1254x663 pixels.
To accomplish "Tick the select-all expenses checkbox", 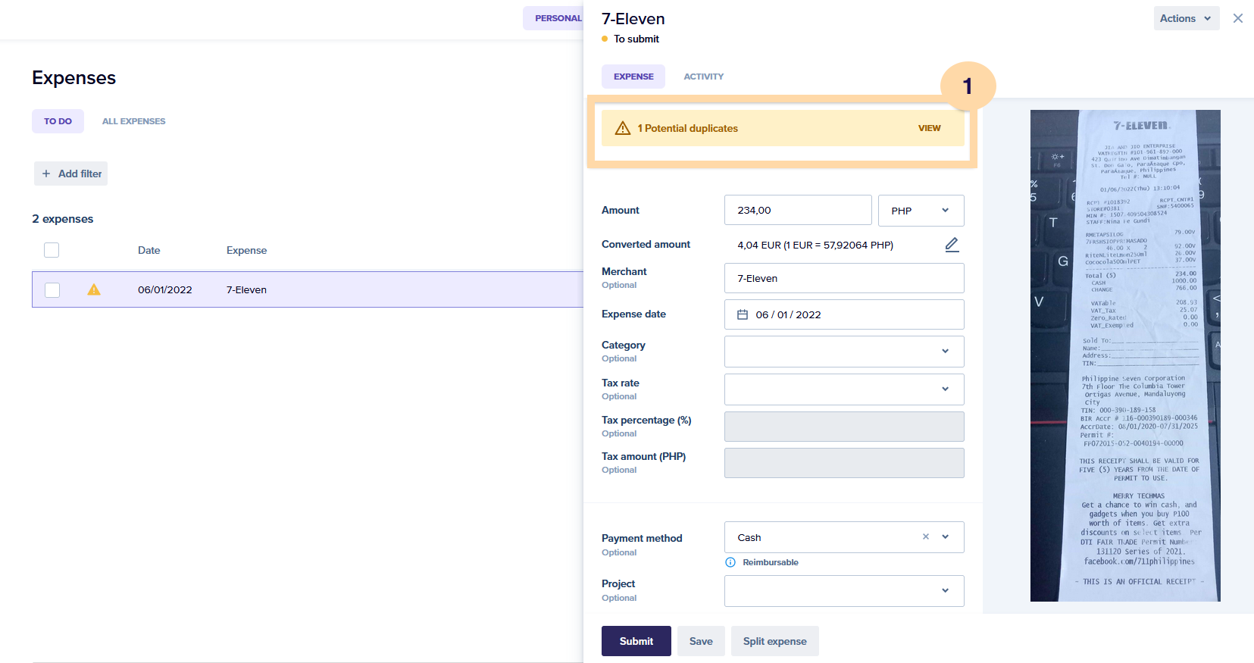I will 52,250.
